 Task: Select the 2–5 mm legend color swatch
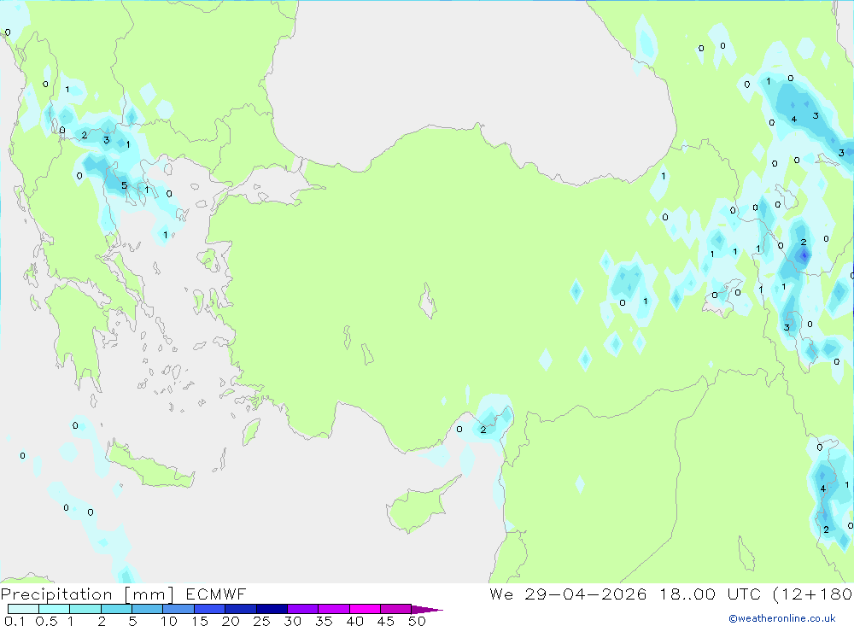pos(116,609)
